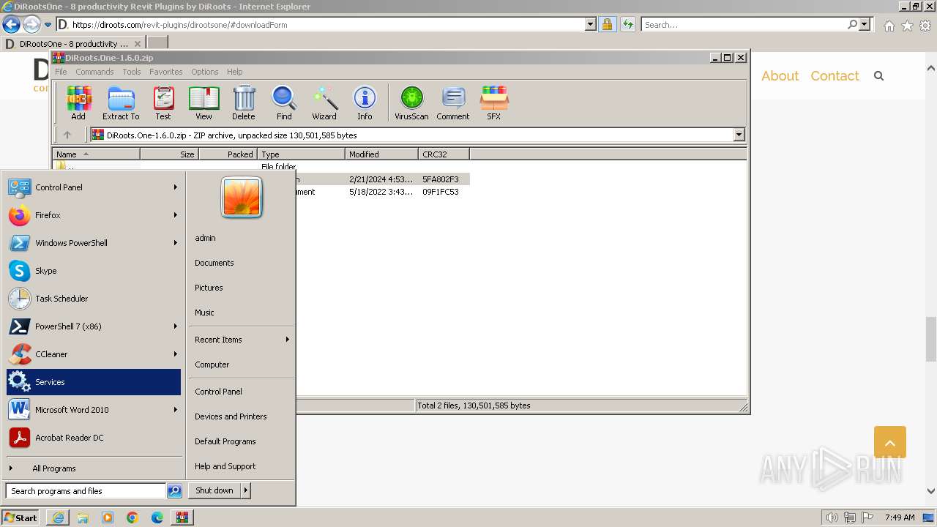Click the page scrollbar down arrow
This screenshot has width=937, height=527.
931,491
